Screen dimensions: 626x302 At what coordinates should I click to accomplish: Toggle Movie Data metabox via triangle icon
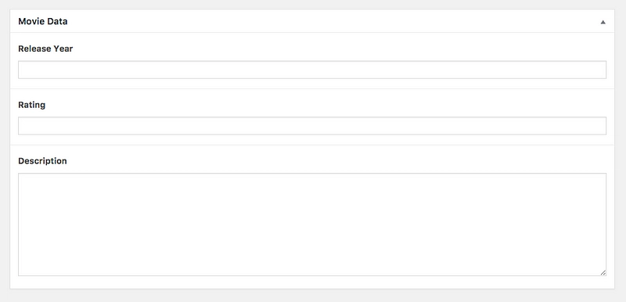[603, 22]
